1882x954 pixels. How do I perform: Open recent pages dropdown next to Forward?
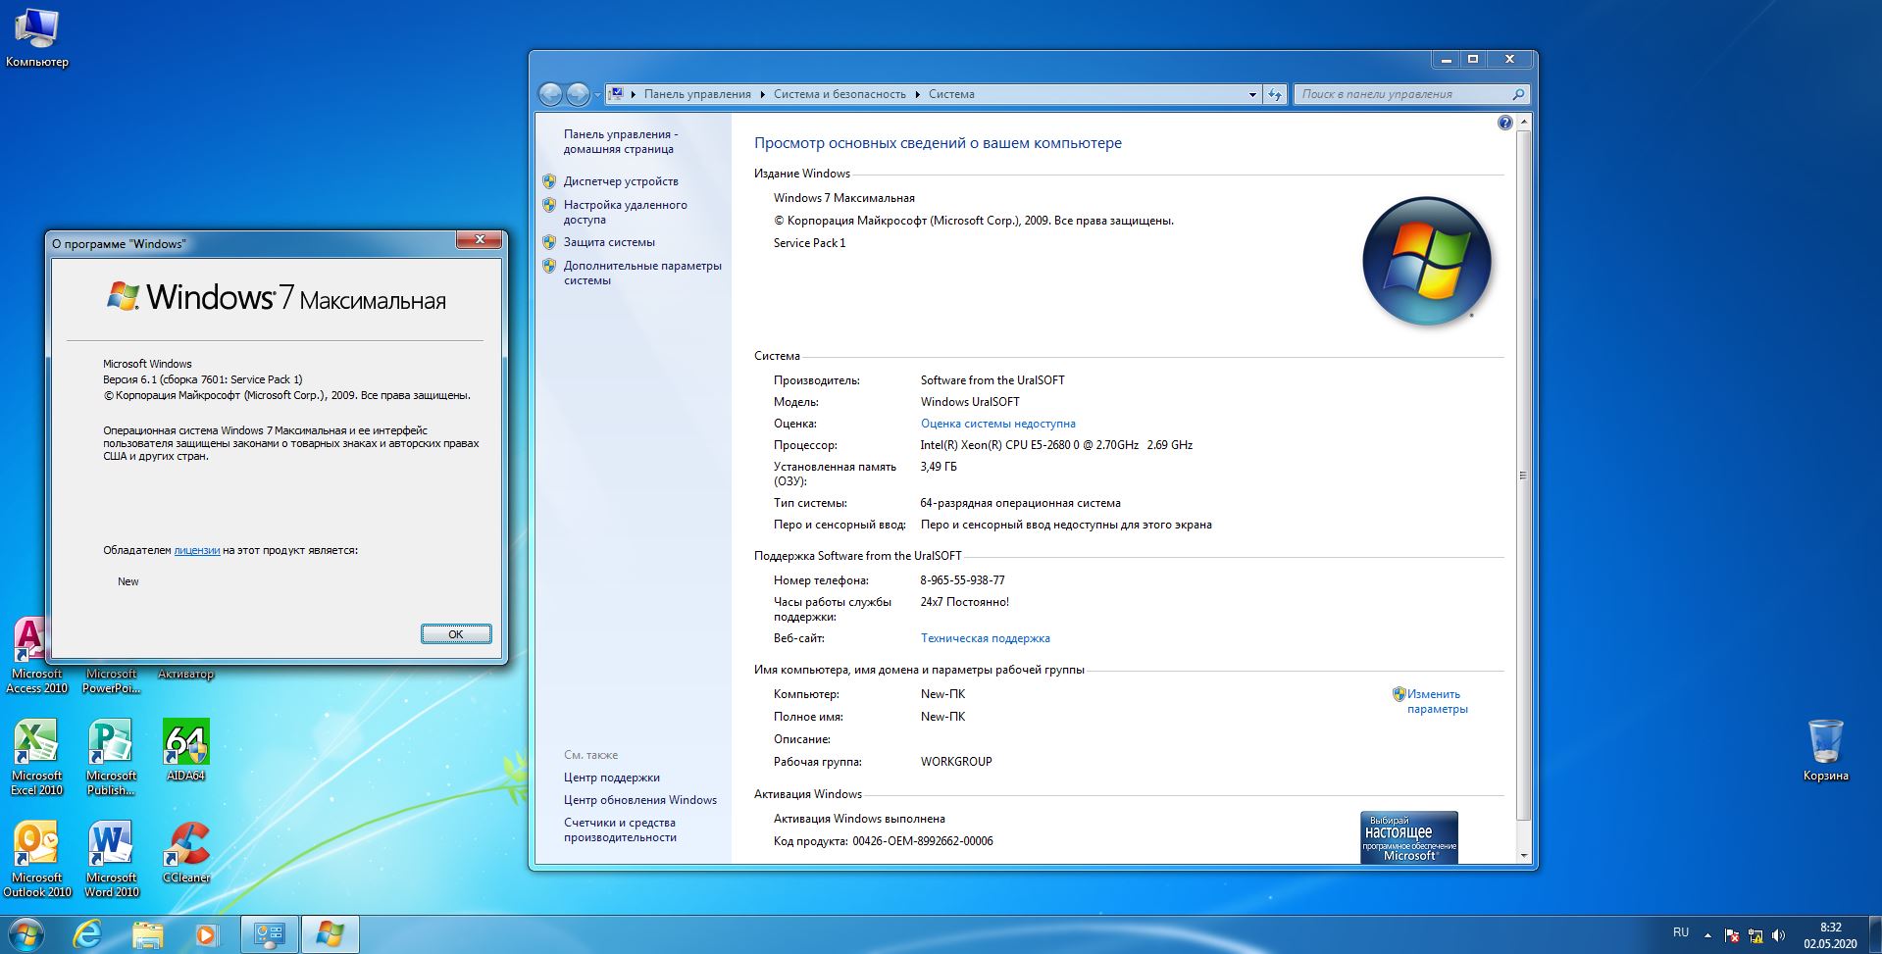click(597, 95)
